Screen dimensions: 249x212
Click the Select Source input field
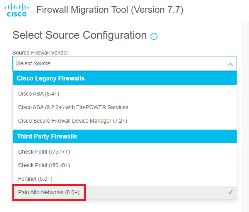(125, 63)
